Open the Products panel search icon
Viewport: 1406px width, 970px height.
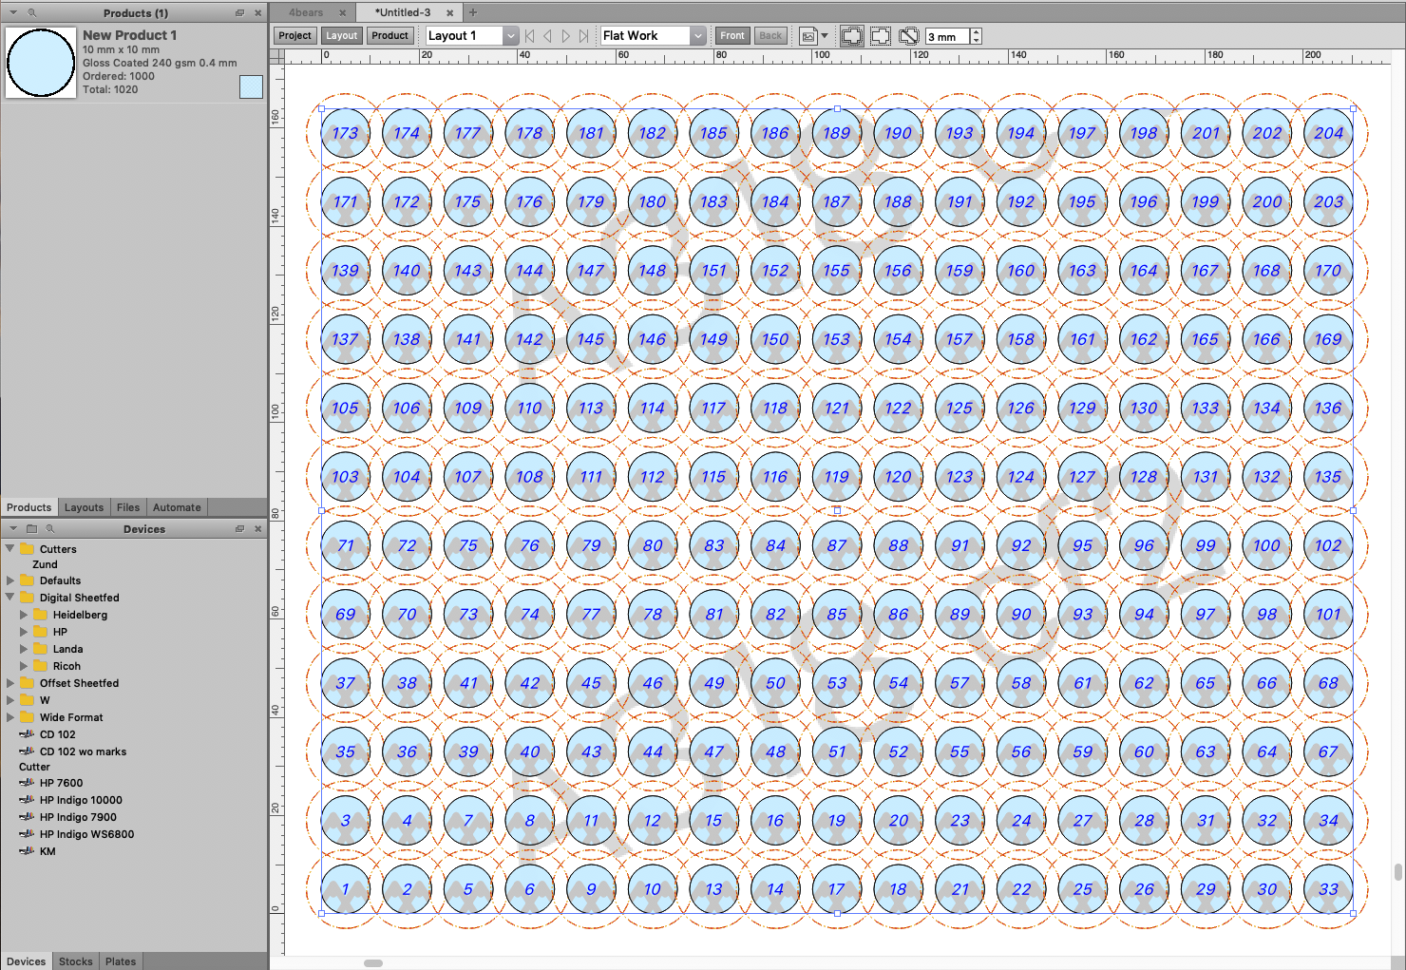point(31,12)
